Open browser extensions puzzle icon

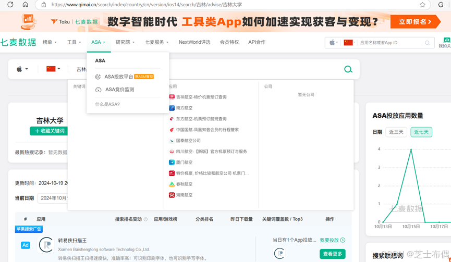[x=441, y=4]
